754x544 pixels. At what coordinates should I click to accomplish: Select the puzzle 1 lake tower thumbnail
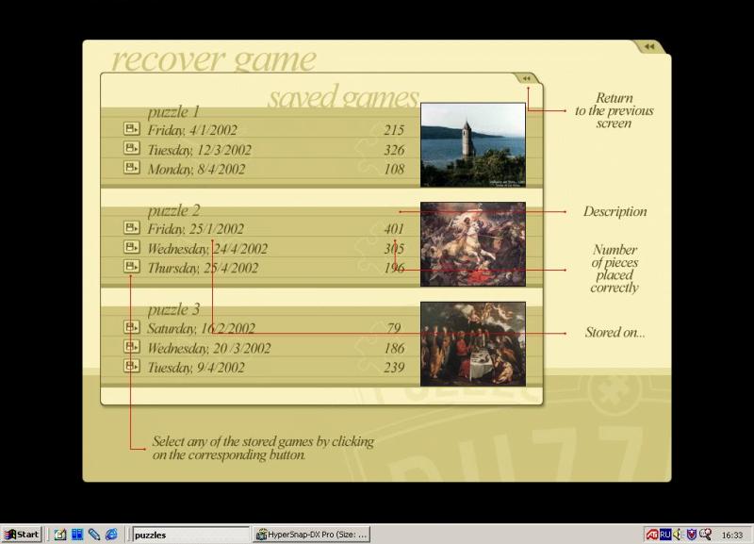point(472,144)
